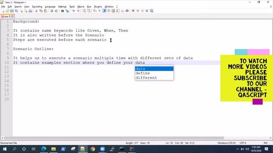The image size is (273, 153).
Task: Click the Save toolbar icon
Action: coord(12,11)
